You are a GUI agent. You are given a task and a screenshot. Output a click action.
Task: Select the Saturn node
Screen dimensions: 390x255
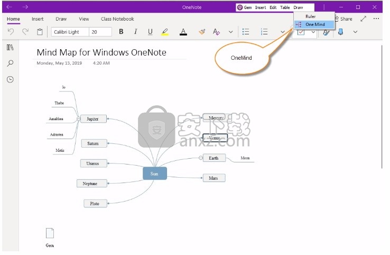94,143
